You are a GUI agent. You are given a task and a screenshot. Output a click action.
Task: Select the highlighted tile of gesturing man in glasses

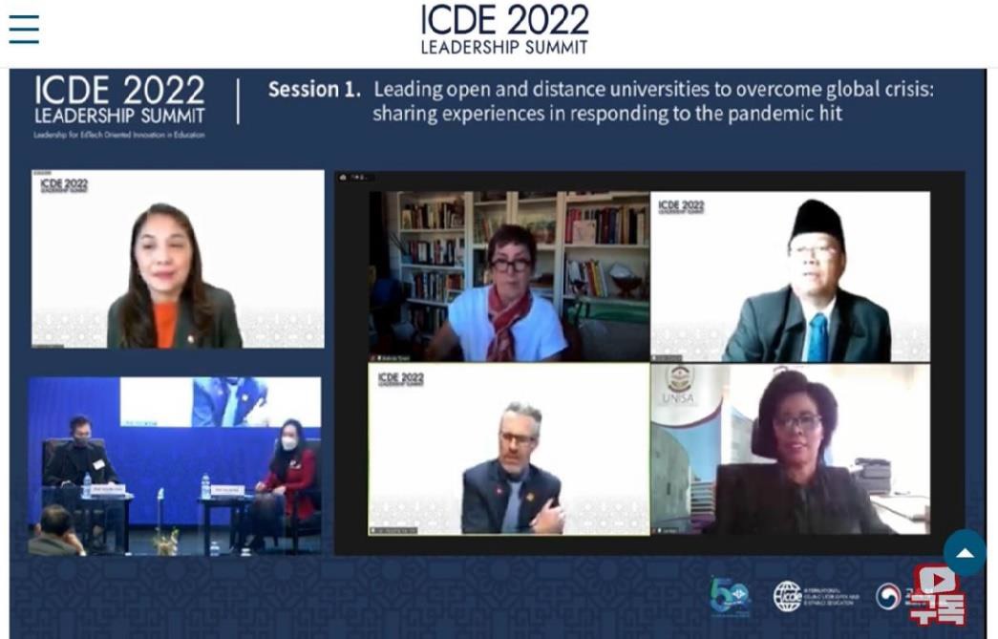[509, 449]
